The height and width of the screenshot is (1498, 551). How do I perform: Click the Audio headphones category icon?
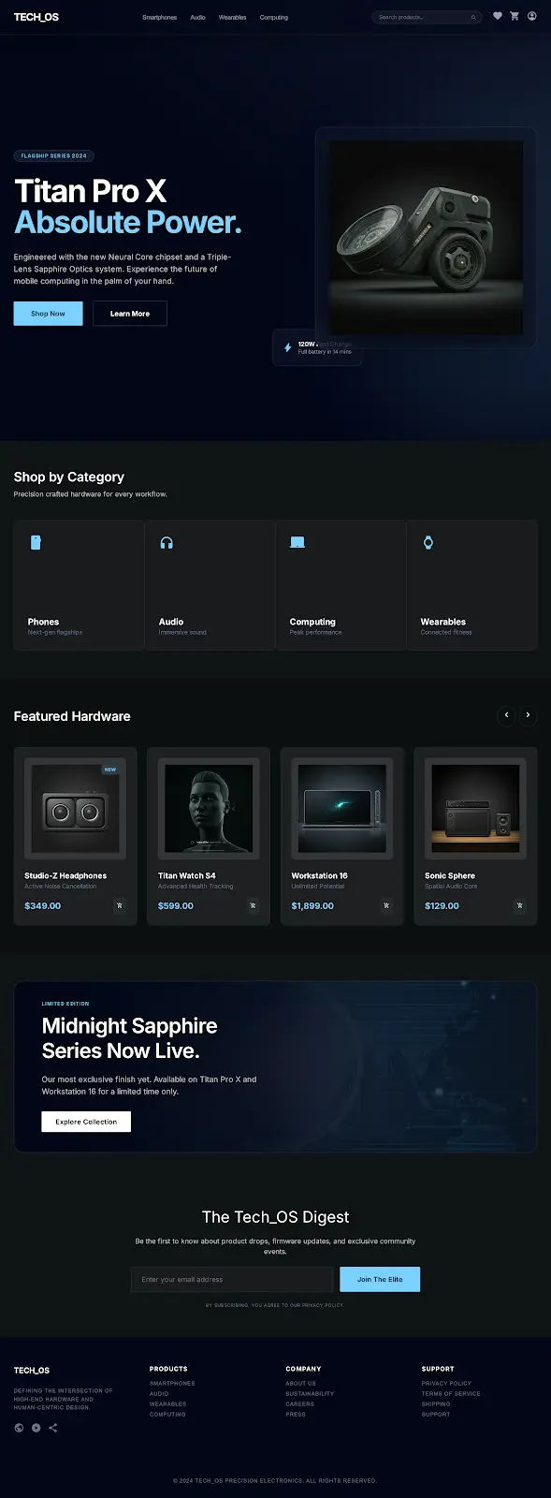167,542
